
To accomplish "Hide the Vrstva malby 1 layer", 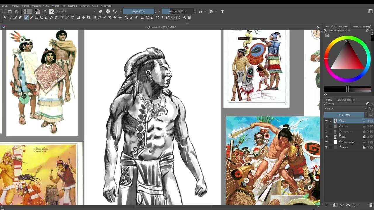I will 326,142.
